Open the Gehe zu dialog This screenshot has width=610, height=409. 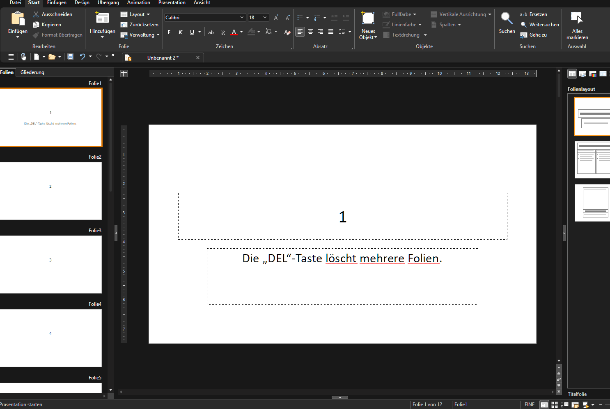click(533, 35)
